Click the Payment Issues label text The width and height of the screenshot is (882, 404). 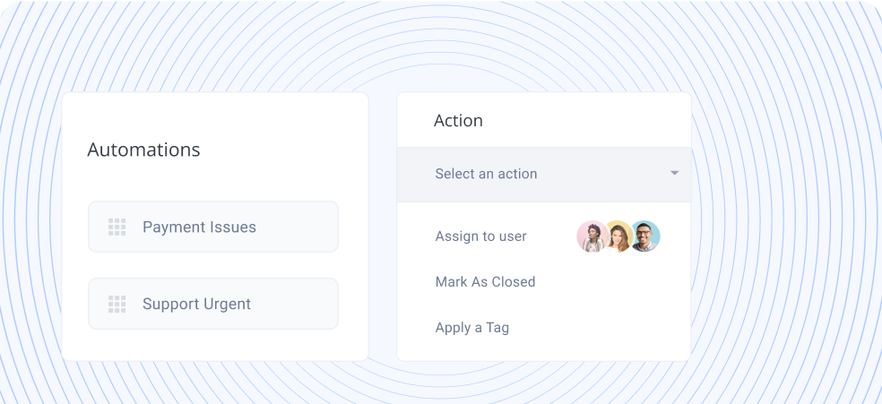coord(199,228)
